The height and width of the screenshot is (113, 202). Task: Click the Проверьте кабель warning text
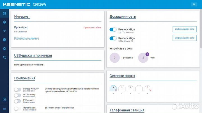tap(92, 27)
